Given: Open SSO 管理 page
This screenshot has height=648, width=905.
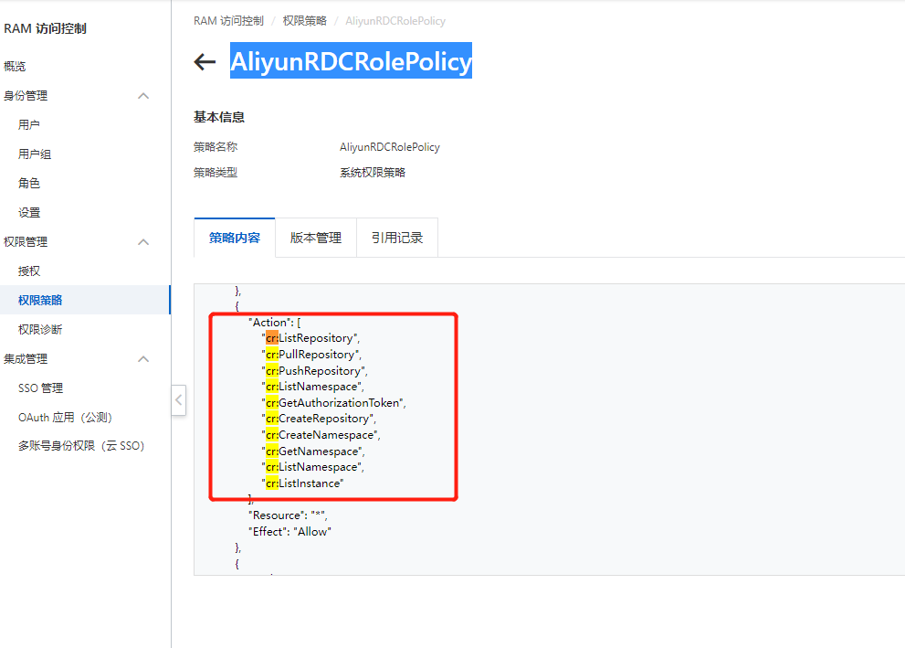Looking at the screenshot, I should [40, 388].
